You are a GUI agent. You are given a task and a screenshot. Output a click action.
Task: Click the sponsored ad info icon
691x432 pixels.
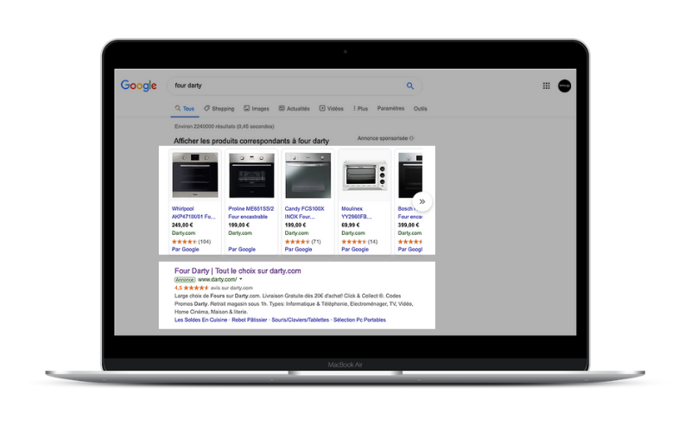pyautogui.click(x=411, y=138)
